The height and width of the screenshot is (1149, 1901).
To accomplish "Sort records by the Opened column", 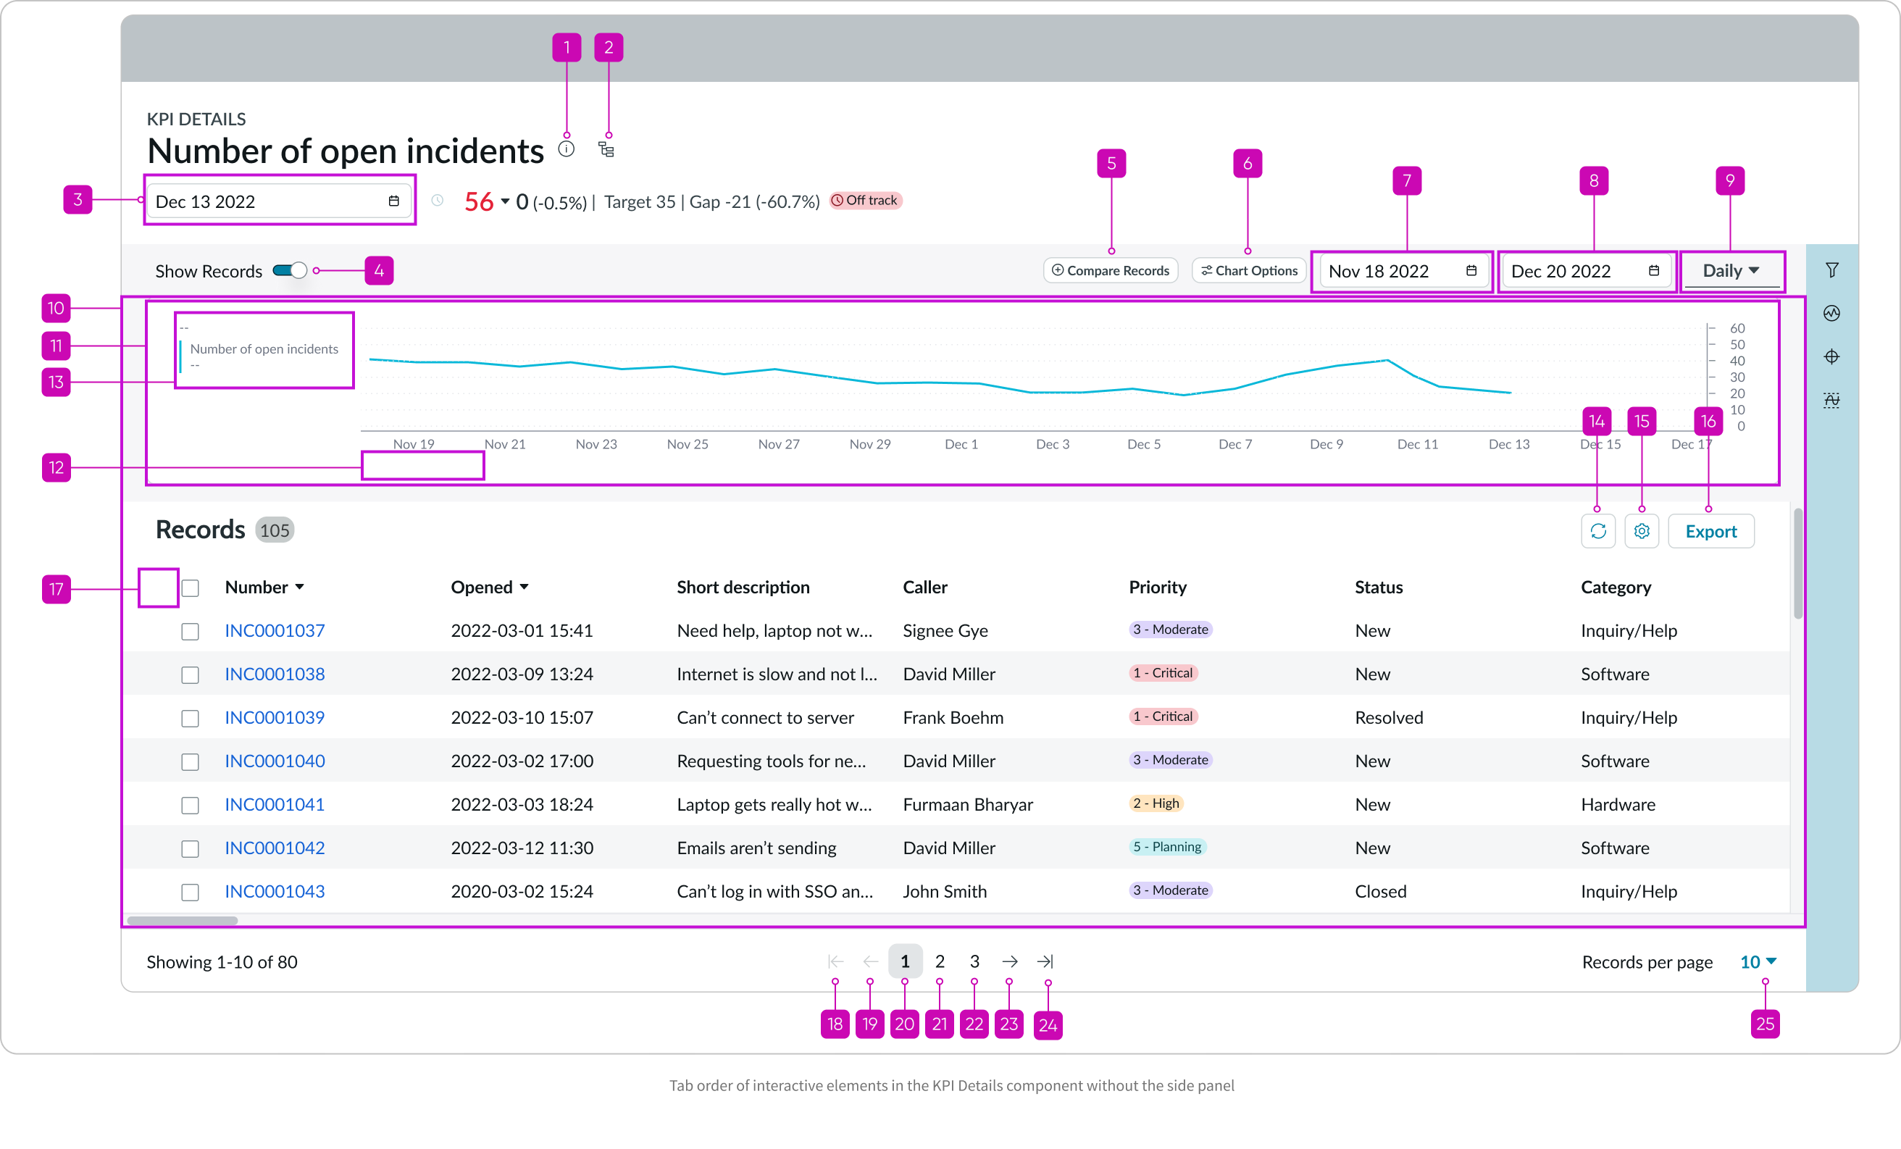I will point(488,587).
